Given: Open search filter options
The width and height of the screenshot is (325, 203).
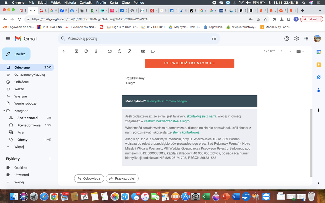Looking at the screenshot, I should [x=214, y=38].
